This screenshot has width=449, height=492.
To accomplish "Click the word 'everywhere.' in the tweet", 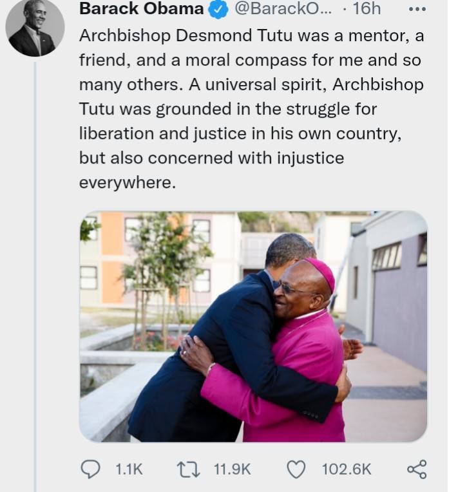I will tap(127, 183).
